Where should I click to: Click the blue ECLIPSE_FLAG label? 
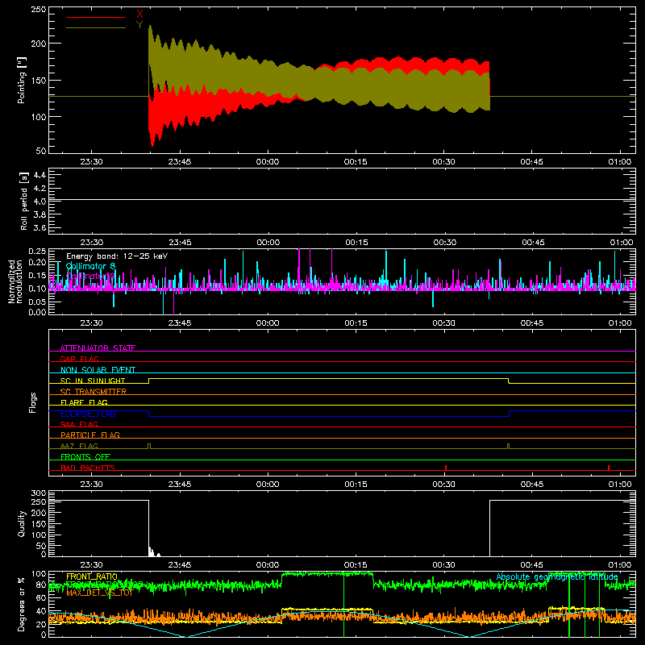tap(88, 414)
